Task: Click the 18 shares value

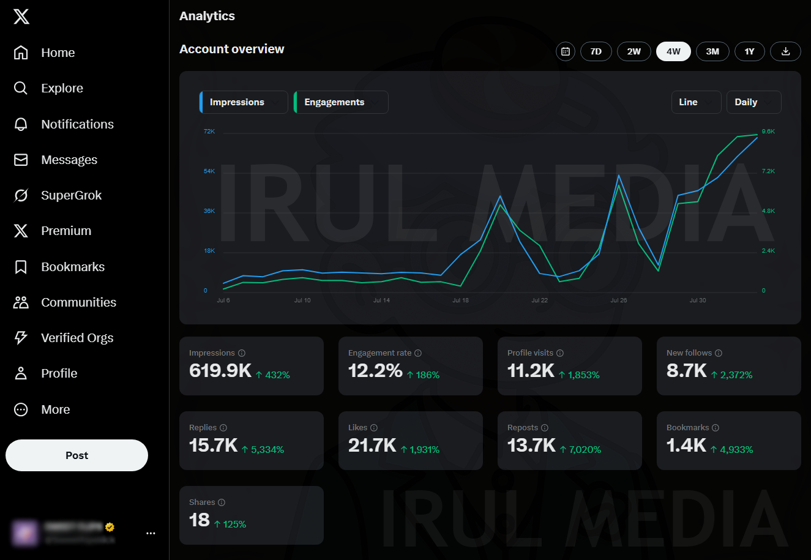Action: click(200, 520)
